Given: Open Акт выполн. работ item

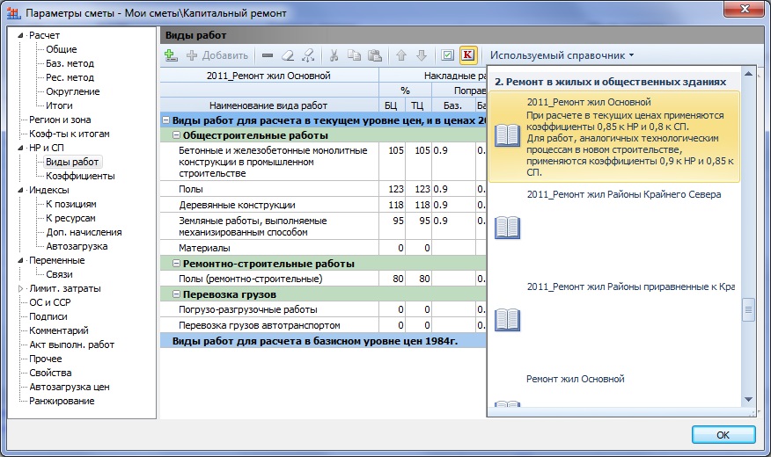Looking at the screenshot, I should tap(72, 345).
